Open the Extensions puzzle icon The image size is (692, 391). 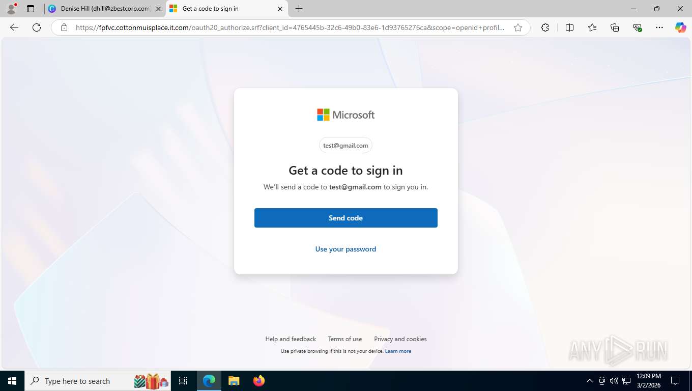click(545, 27)
